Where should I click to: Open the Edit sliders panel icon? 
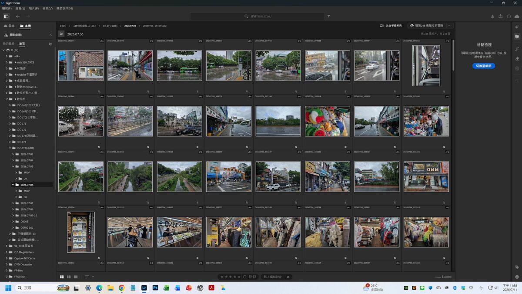(517, 37)
